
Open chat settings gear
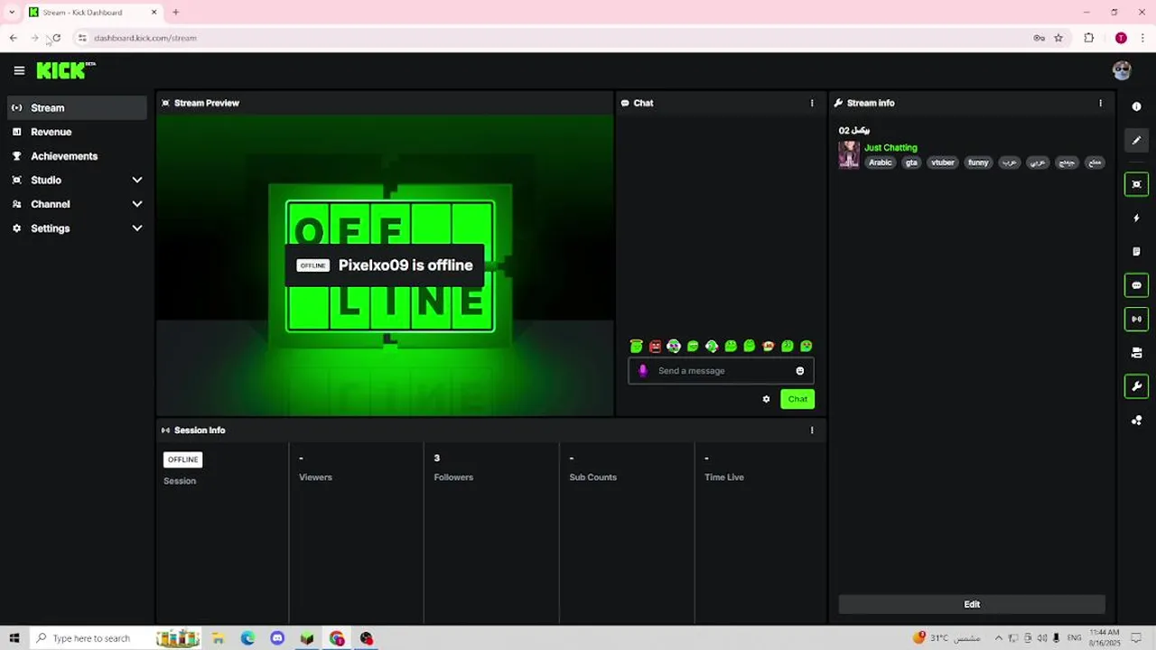click(766, 399)
